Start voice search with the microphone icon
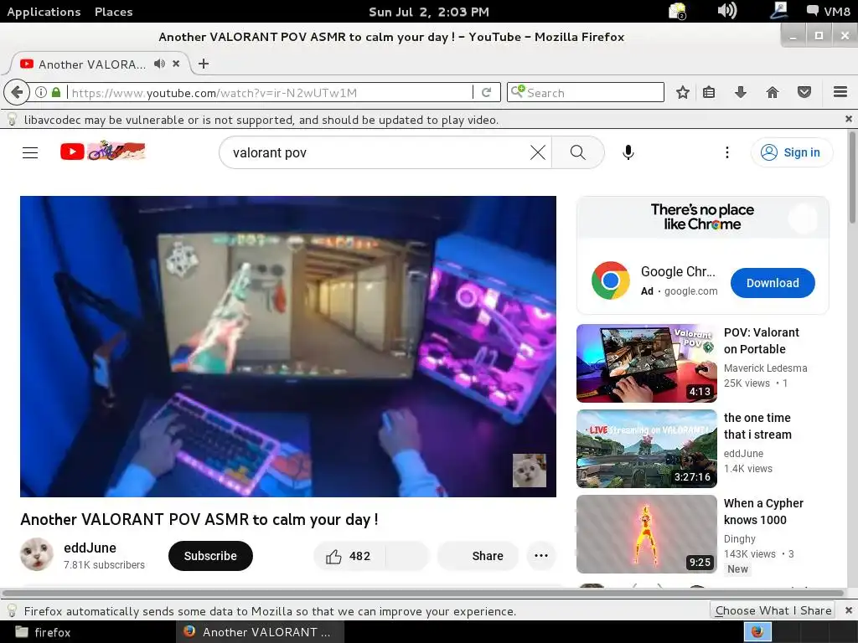This screenshot has width=858, height=643. click(628, 152)
